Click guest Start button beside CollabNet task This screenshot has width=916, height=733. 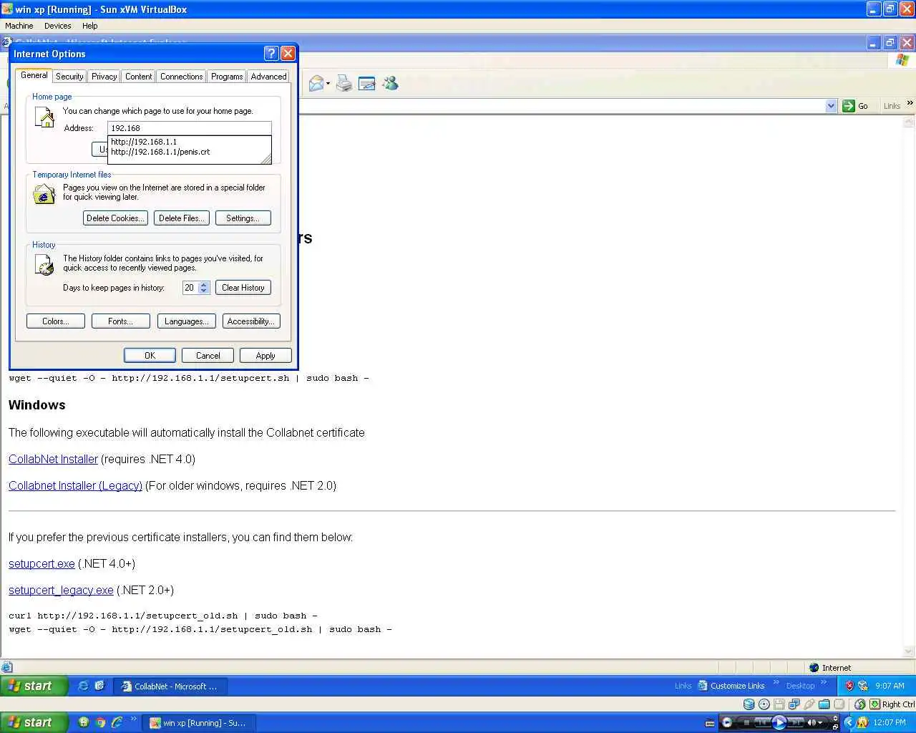(34, 686)
